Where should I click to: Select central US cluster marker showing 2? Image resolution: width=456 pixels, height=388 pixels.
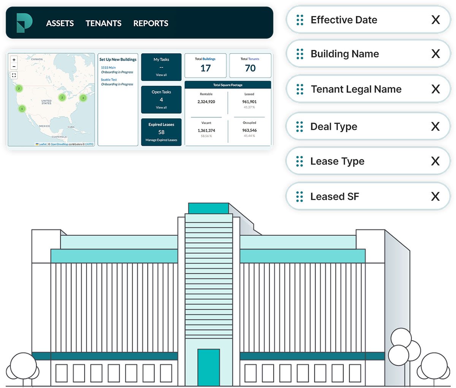[x=62, y=97]
